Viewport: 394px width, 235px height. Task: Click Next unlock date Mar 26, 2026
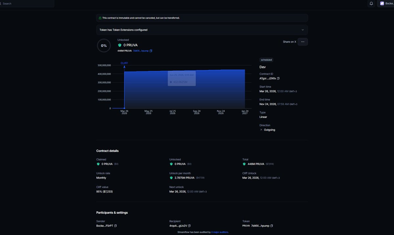coord(188,191)
